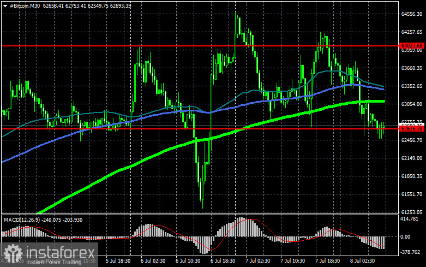
Task: Click the OHLC value 62693.39 in header
Action: coord(121,5)
